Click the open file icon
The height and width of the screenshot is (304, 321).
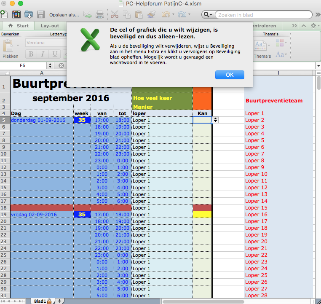point(29,14)
